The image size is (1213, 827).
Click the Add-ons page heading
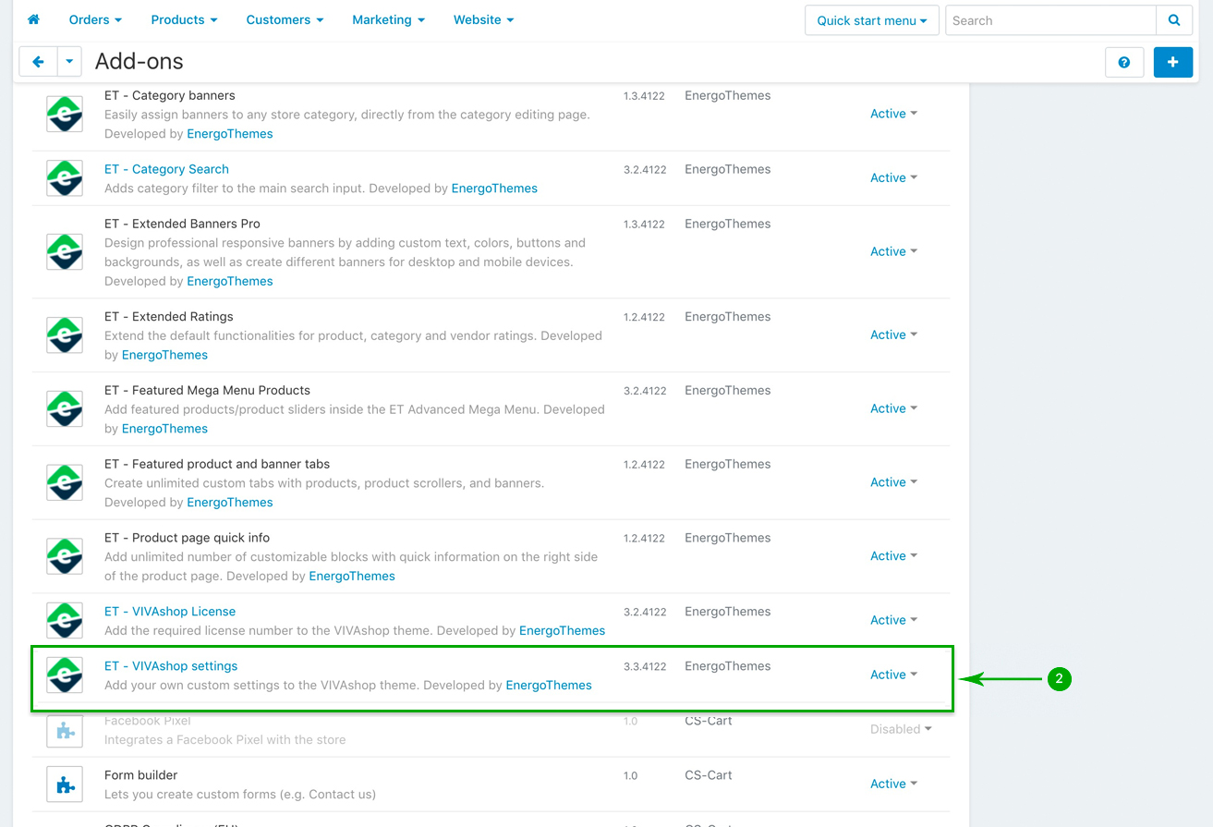click(x=139, y=62)
